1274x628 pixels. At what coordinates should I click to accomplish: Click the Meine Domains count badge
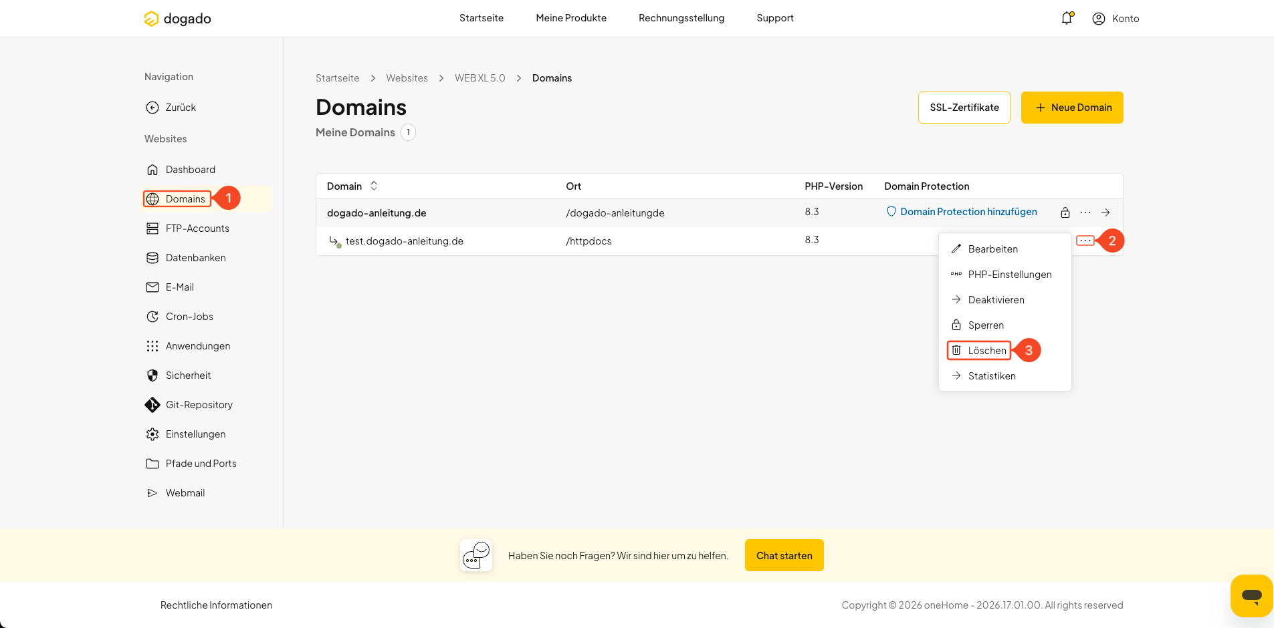click(x=408, y=132)
